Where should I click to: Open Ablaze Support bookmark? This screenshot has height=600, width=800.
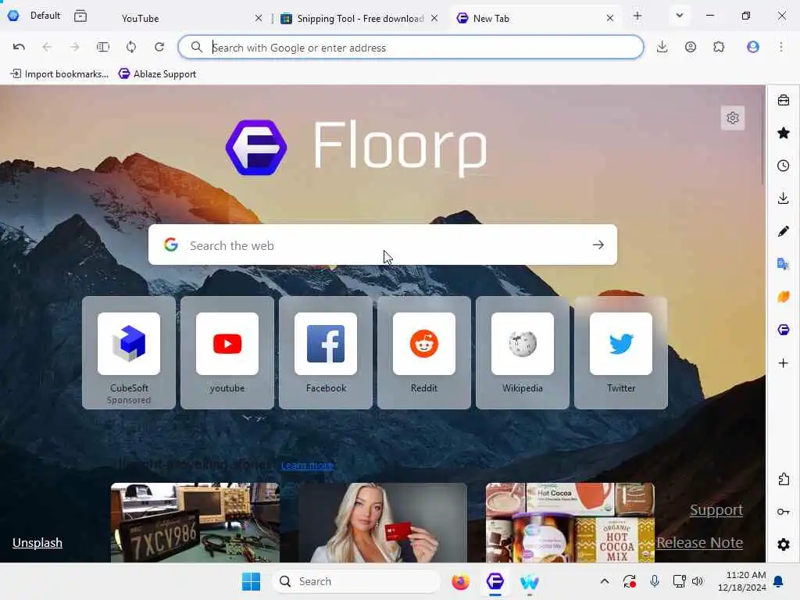click(157, 74)
